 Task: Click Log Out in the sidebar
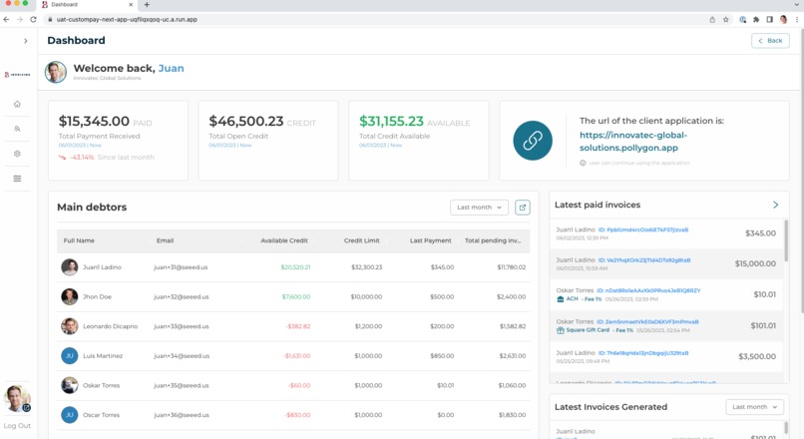click(17, 426)
